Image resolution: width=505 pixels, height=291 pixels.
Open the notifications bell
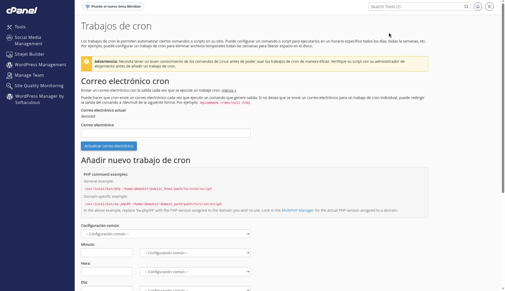click(x=478, y=7)
